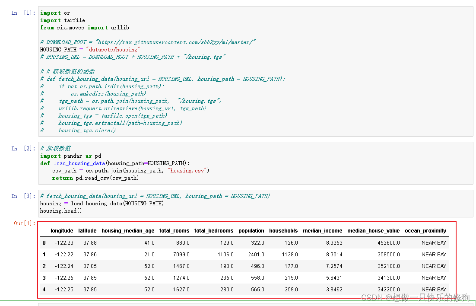Click households value 177.0
Image resolution: width=476 pixels, height=306 pixels.
[292, 266]
